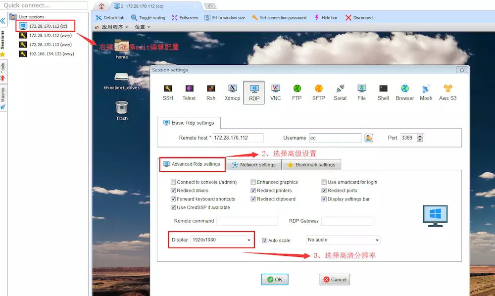Select the Rsh session type icon

tap(211, 93)
